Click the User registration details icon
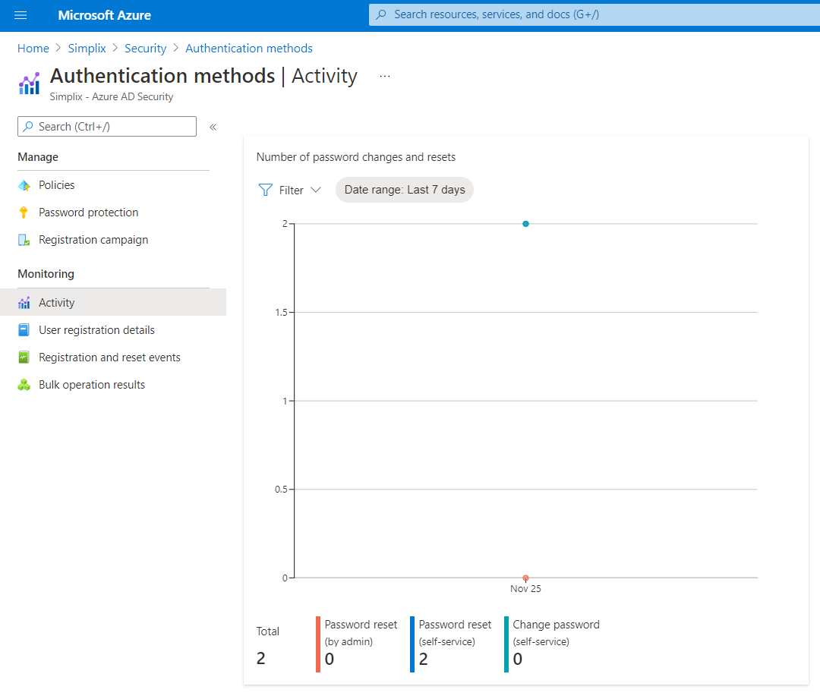 click(24, 330)
